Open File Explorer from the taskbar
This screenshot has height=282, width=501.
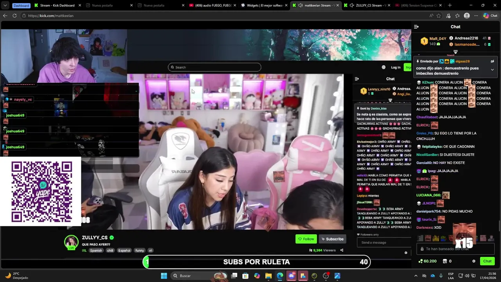(x=269, y=276)
